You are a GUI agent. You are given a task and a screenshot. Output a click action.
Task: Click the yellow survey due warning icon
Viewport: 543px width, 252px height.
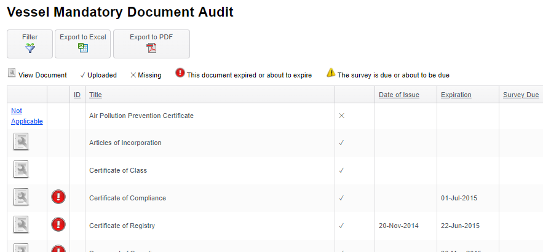click(x=331, y=73)
